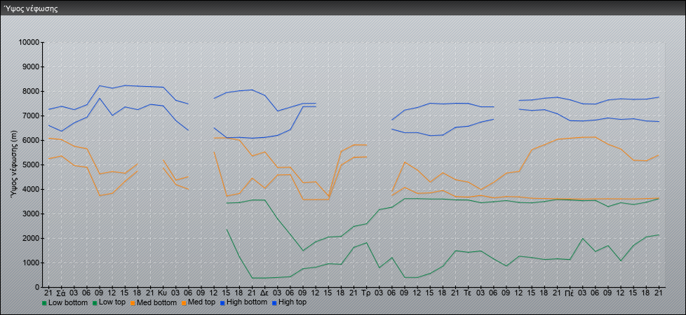686x315 pixels.
Task: Toggle the Med top legend entry
Action: [x=199, y=302]
